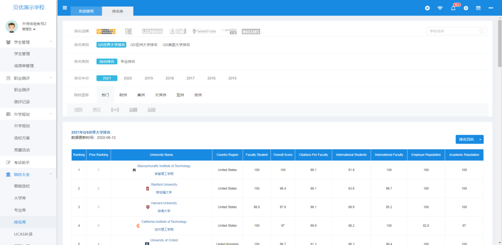Click the Wi-Fi signal icon
Viewport: 502px width, 245px height.
440,8
